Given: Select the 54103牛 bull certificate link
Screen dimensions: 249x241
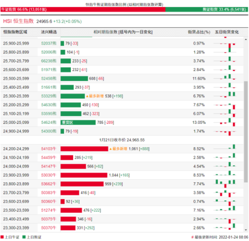Looking at the screenshot, I should click(49, 149).
